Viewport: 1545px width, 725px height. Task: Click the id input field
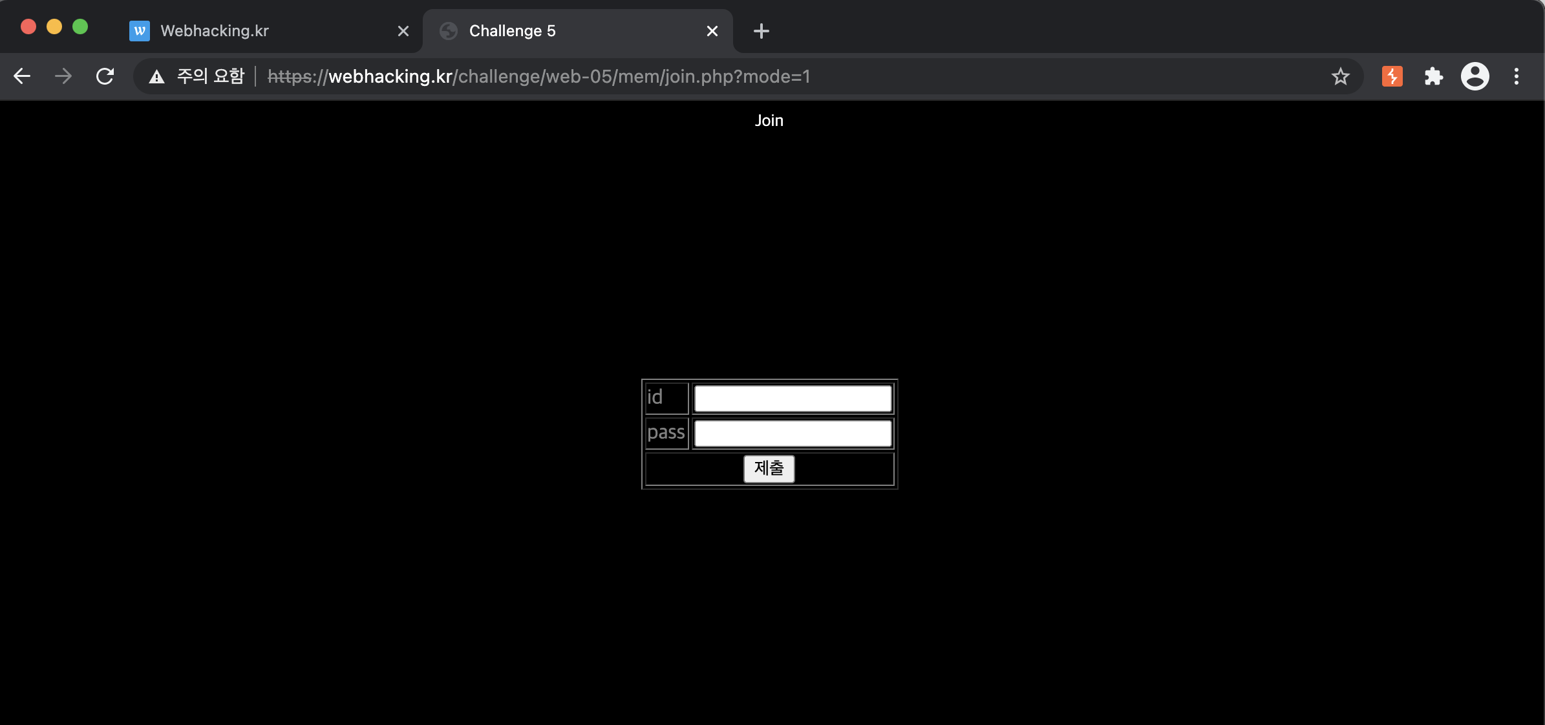click(x=793, y=399)
